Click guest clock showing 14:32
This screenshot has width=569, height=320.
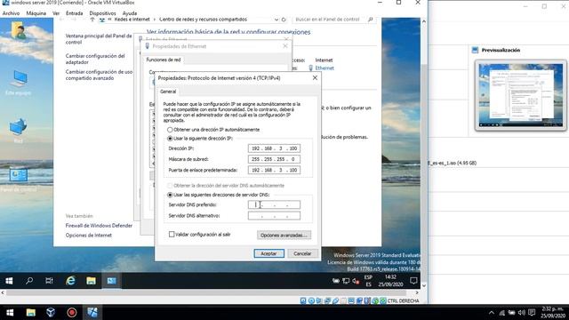(x=390, y=281)
